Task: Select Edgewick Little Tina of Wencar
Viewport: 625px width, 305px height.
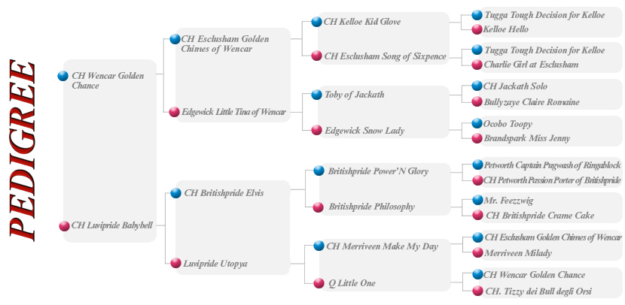Action: click(x=233, y=112)
